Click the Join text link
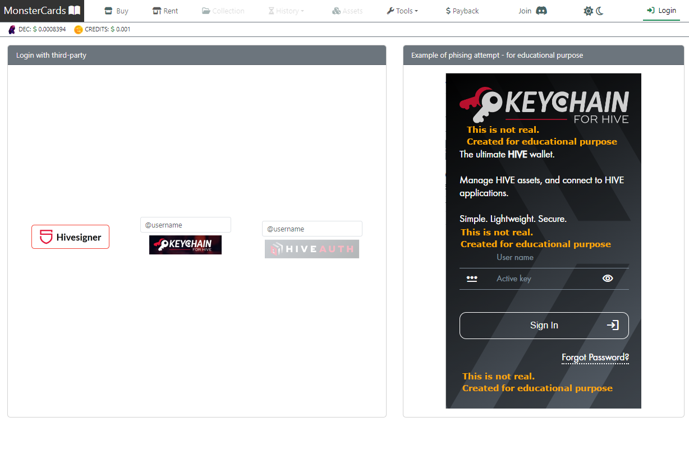Image resolution: width=689 pixels, height=473 pixels. tap(525, 11)
